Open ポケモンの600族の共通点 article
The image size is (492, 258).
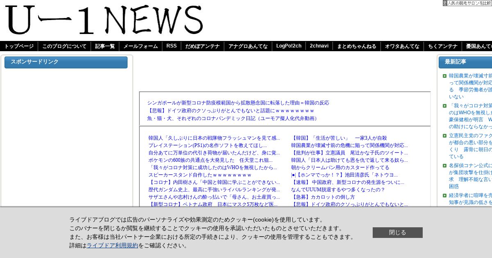click(210, 160)
